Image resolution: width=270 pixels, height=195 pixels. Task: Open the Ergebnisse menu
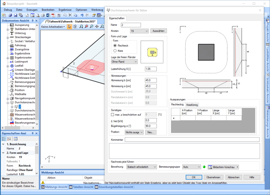(x=65, y=10)
